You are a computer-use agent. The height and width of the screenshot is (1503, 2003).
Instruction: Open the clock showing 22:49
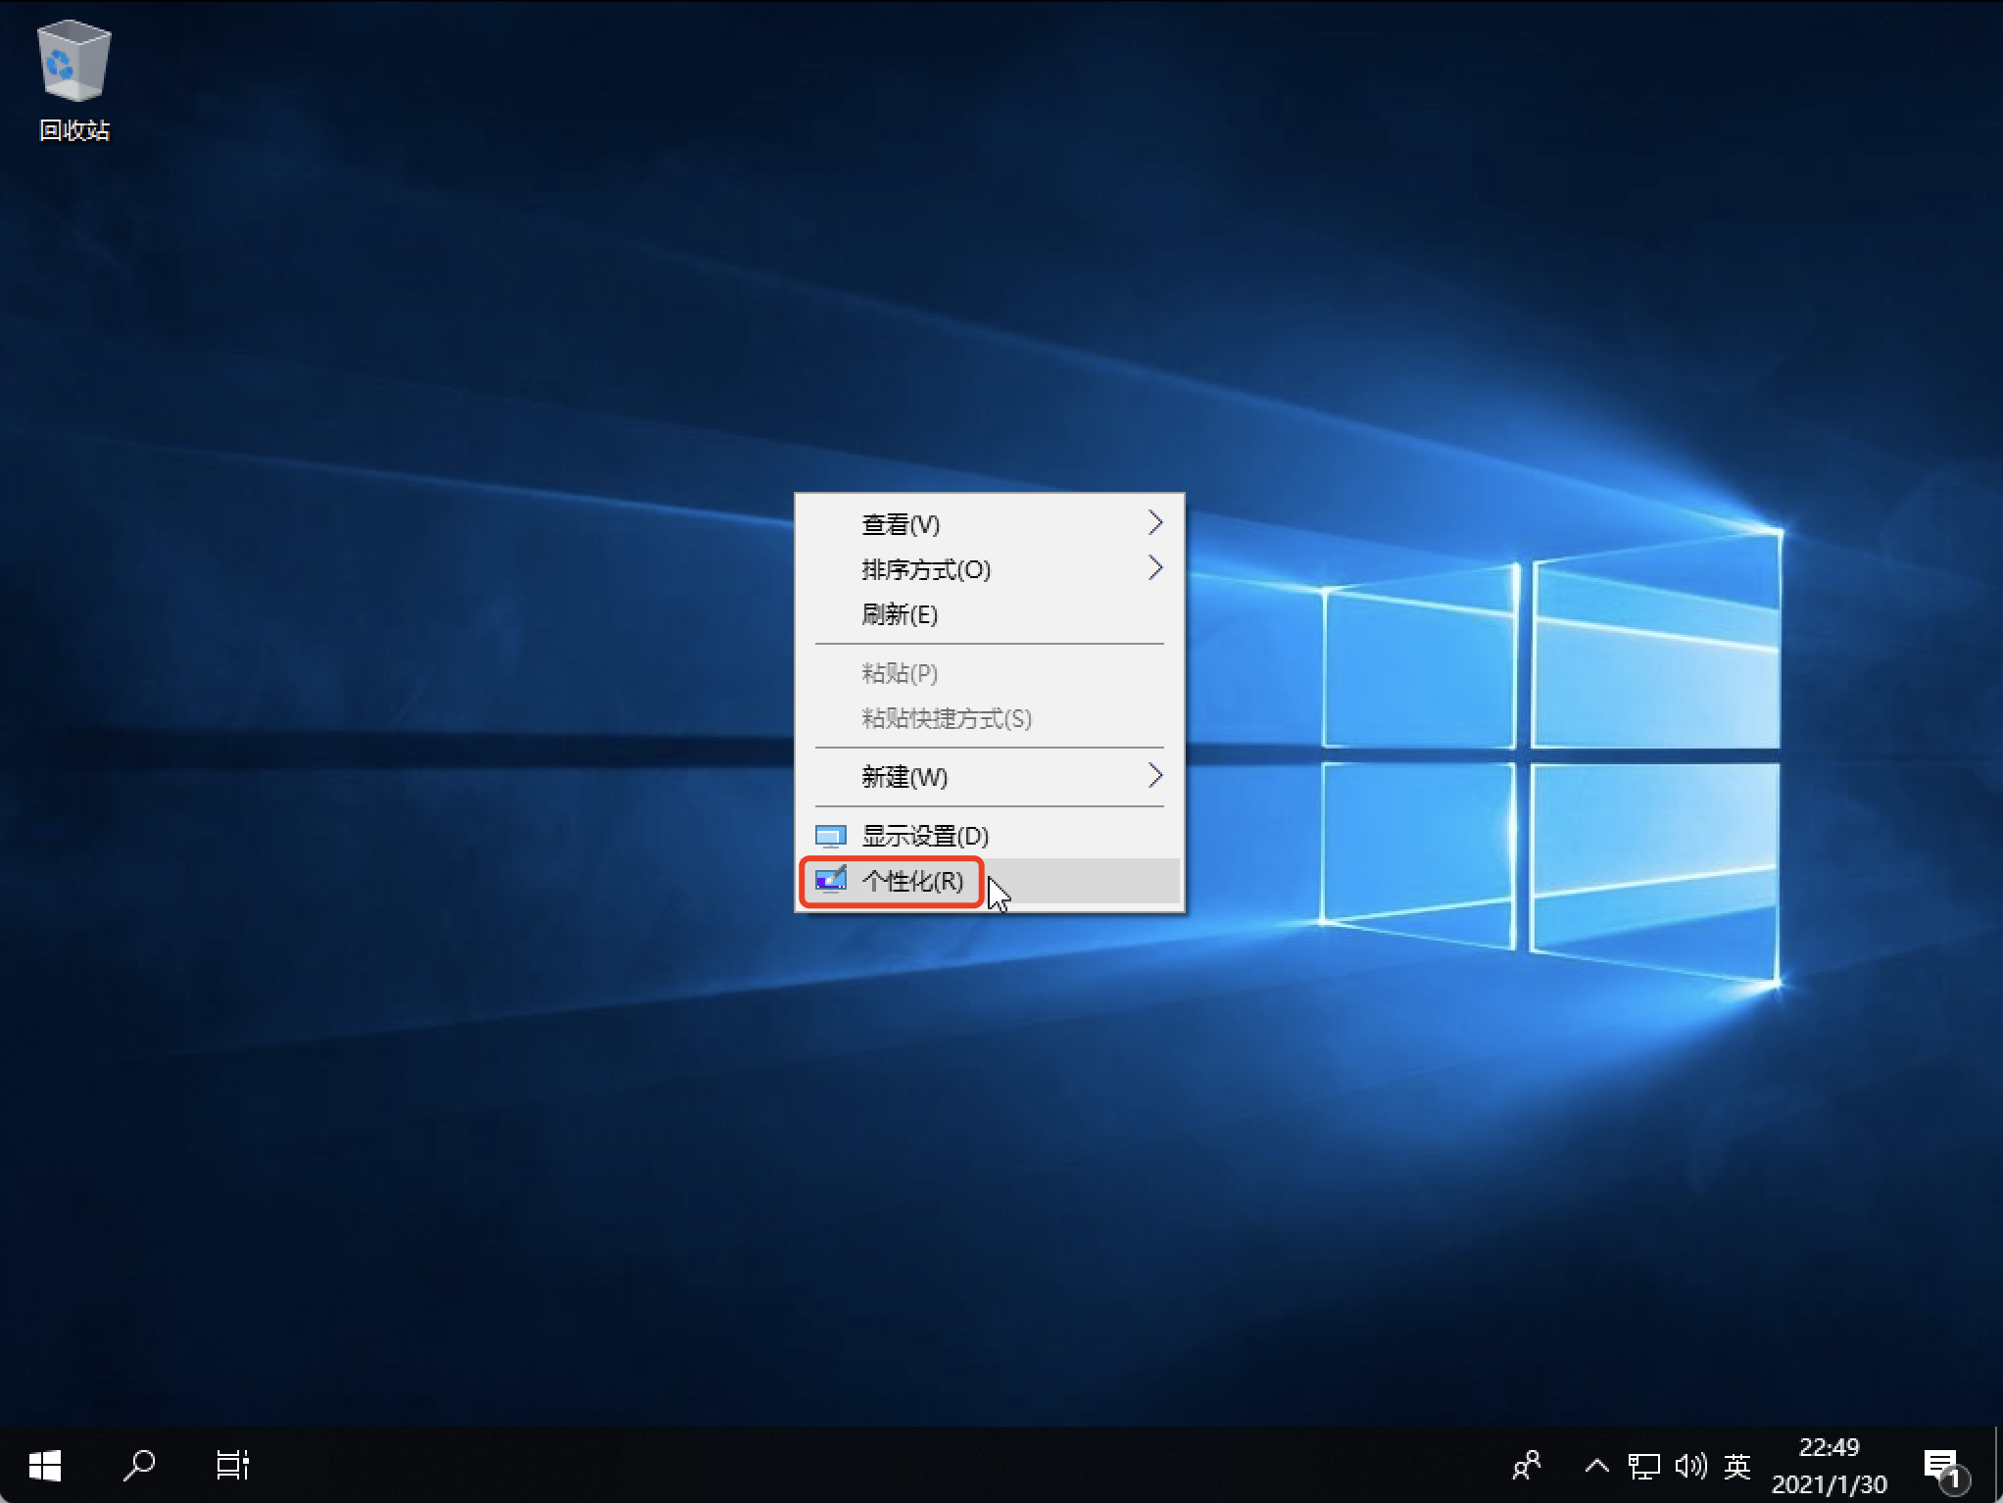coord(1829,1466)
